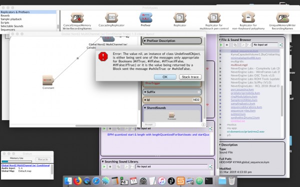Click the File Browser vertical scrollbar
Viewport: 300px width, 187px height.
[x=282, y=101]
